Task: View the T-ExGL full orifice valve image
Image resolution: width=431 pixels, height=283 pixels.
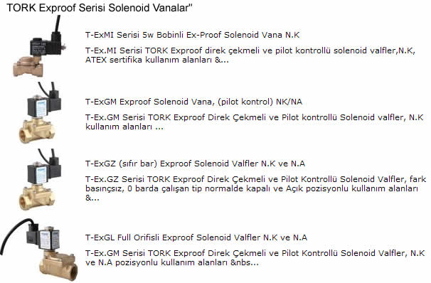Action: coord(39,250)
